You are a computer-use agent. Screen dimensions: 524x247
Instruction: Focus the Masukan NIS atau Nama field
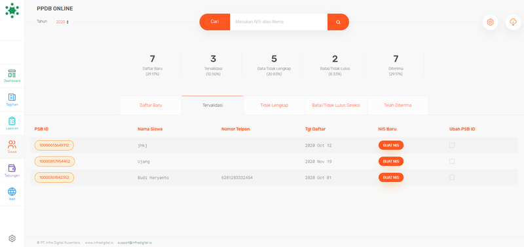[279, 22]
